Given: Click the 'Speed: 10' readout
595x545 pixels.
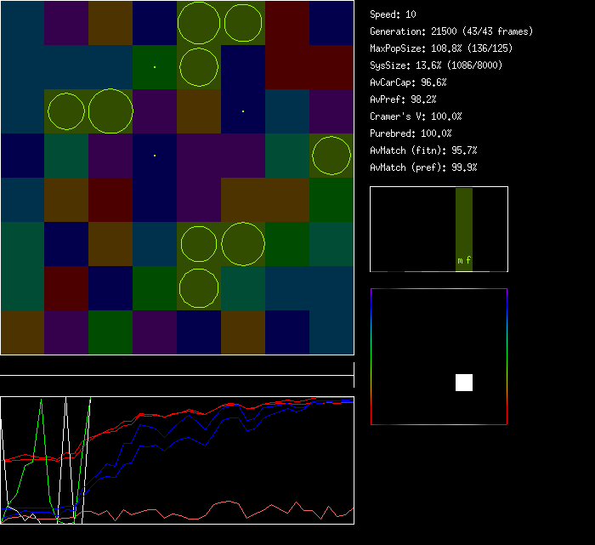Looking at the screenshot, I should tap(394, 14).
